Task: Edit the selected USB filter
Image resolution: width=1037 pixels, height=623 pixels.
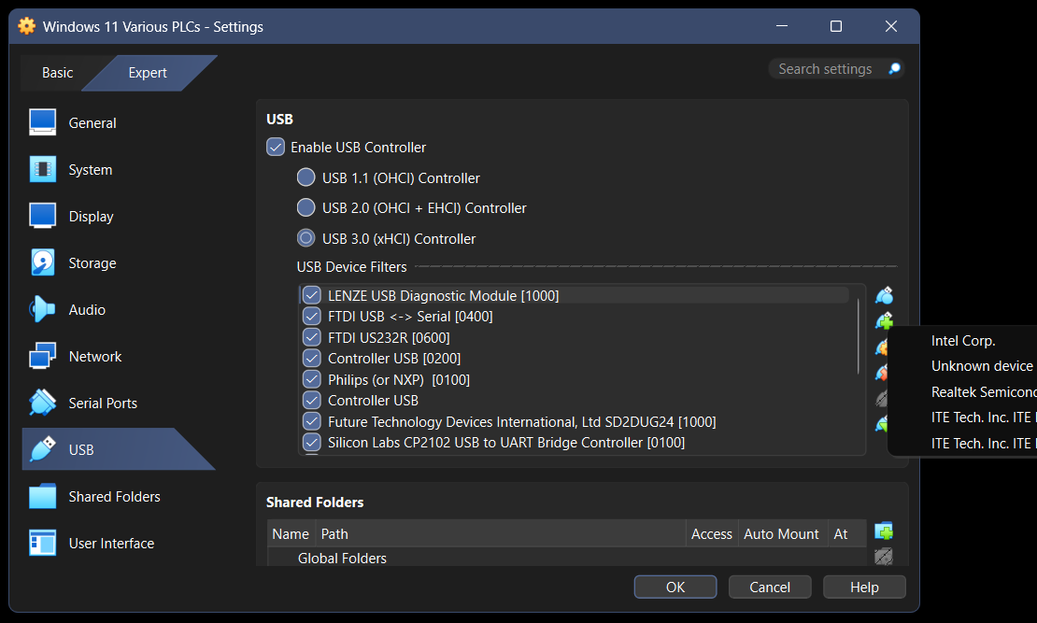Action: click(x=882, y=347)
